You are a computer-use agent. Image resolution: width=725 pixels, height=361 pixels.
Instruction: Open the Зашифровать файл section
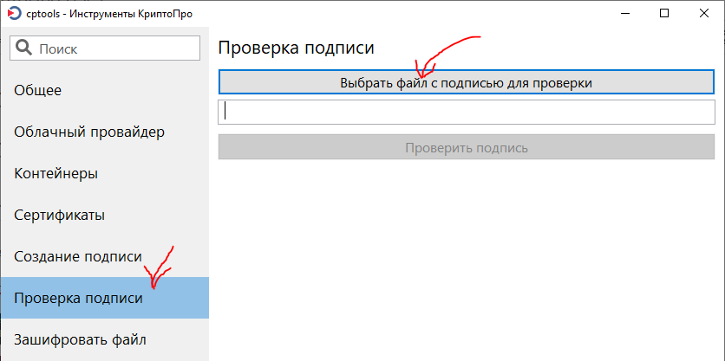(x=80, y=338)
